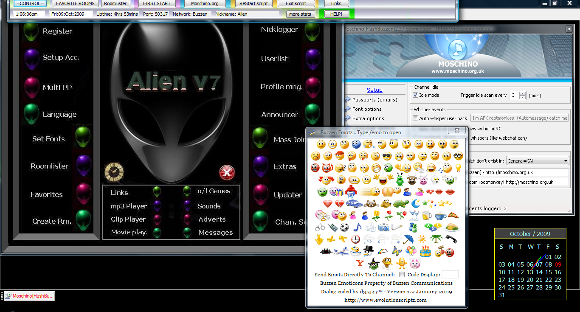Image resolution: width=580 pixels, height=312 pixels.
Task: Click the Moschino.org toolbar button
Action: tap(205, 3)
